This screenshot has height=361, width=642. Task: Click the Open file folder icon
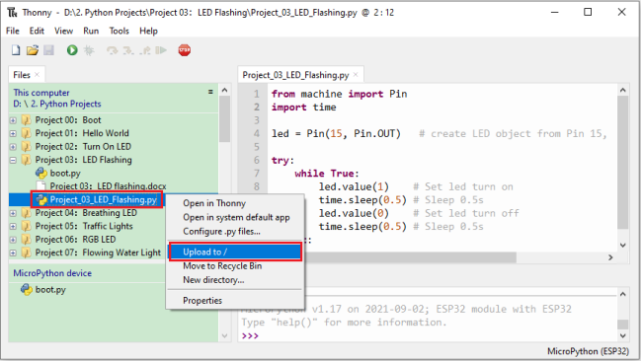tap(33, 50)
